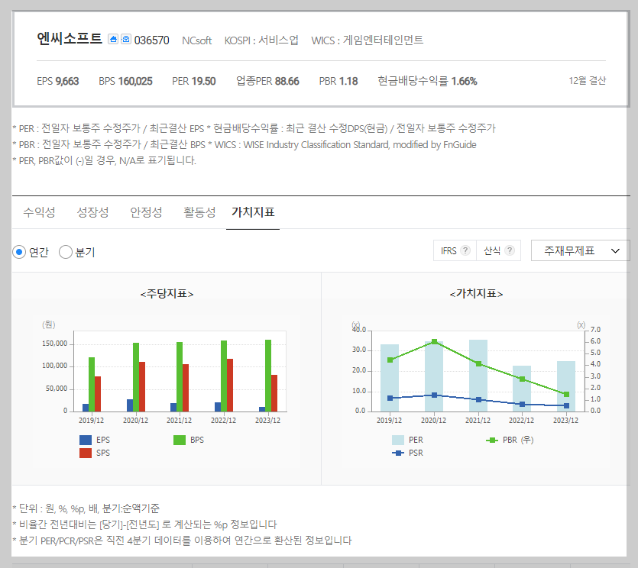Select the 가치지표 tab
The image size is (638, 568).
pyautogui.click(x=253, y=211)
